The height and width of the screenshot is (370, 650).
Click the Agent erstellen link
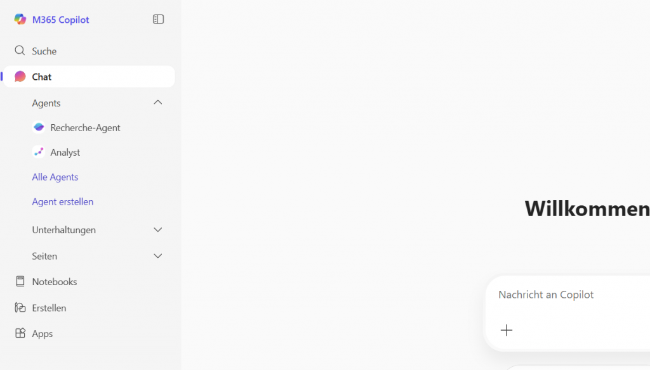63,201
